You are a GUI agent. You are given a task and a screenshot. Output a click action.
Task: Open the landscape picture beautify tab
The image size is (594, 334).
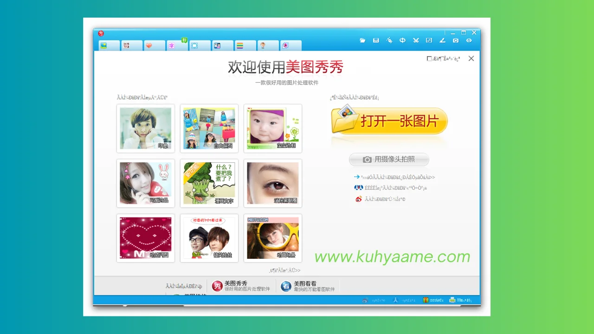click(x=109, y=45)
